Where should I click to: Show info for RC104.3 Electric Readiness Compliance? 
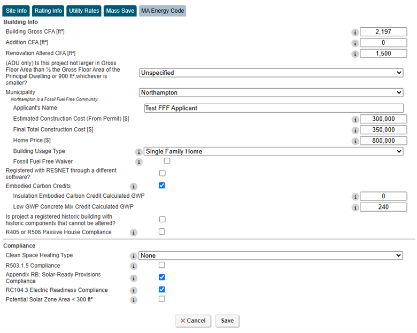pyautogui.click(x=134, y=291)
